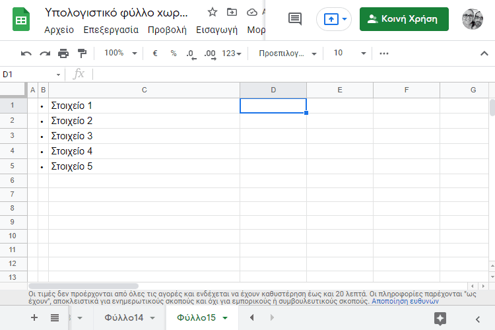Image resolution: width=495 pixels, height=330 pixels.
Task: Switch to the Φύλλο14 sheet tab
Action: pyautogui.click(x=124, y=317)
